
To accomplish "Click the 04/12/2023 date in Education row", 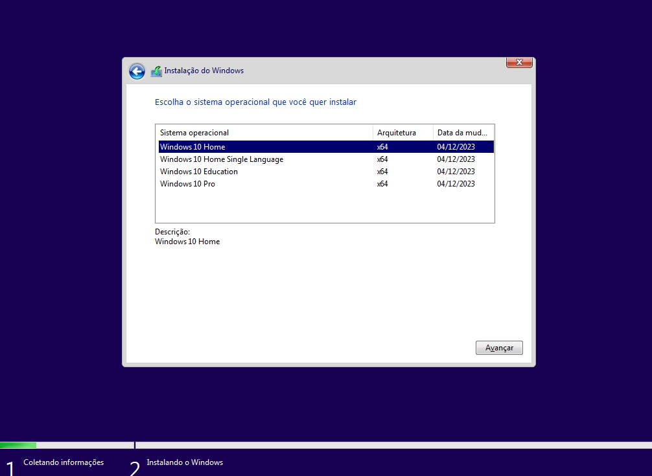I will 456,172.
